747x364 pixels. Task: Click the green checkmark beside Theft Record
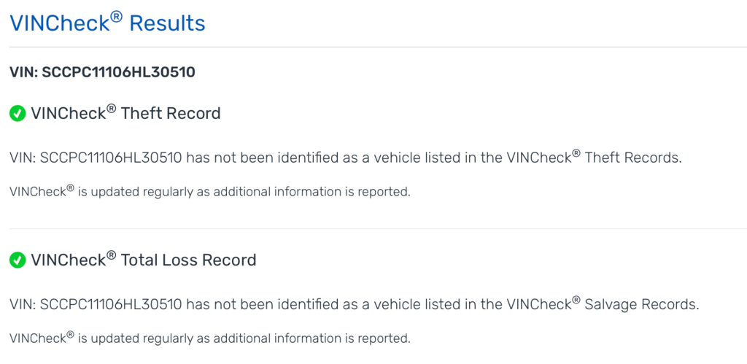click(x=18, y=114)
